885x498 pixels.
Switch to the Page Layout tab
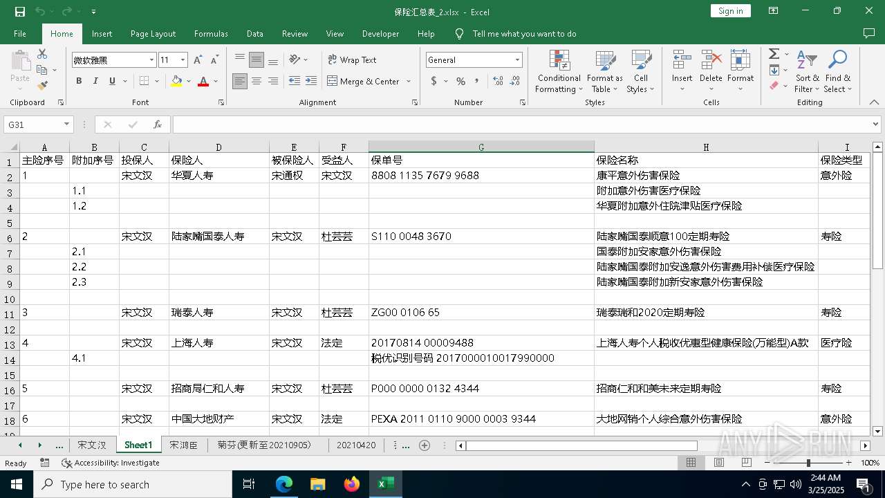point(153,33)
